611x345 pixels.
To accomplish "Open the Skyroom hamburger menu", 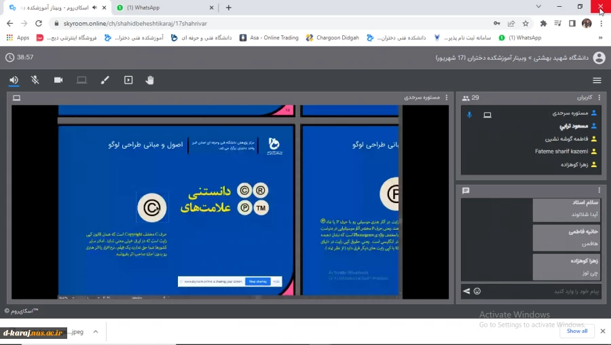I will (x=597, y=80).
